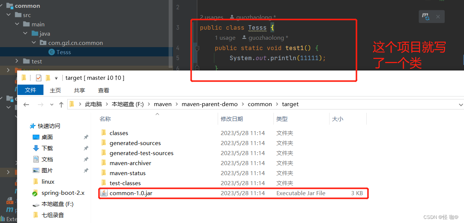Fold the test1 method in gutter
The image size is (464, 223).
click(197, 48)
